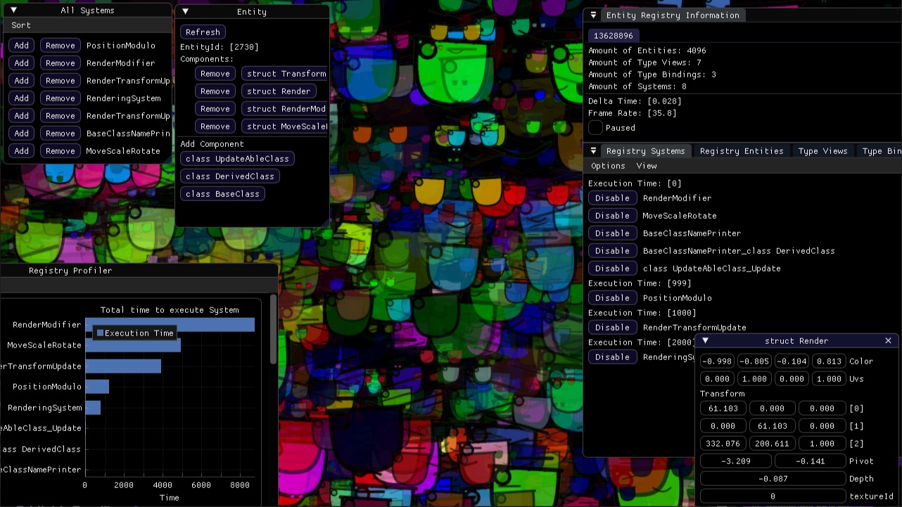902x507 pixels.
Task: Click the Registry Profiler scrollbar
Action: tap(274, 329)
